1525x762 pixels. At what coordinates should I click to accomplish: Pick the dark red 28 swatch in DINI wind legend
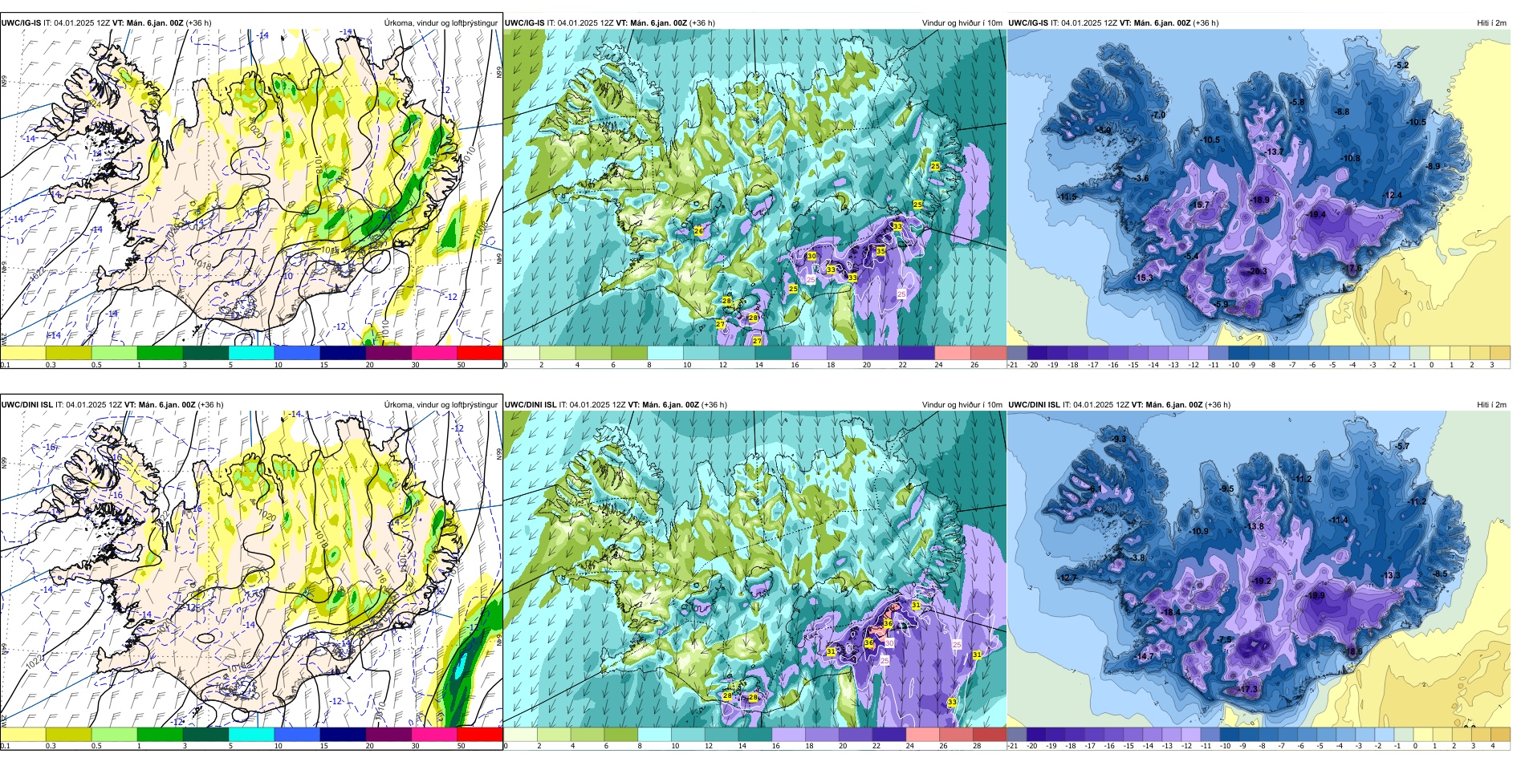coord(990,735)
